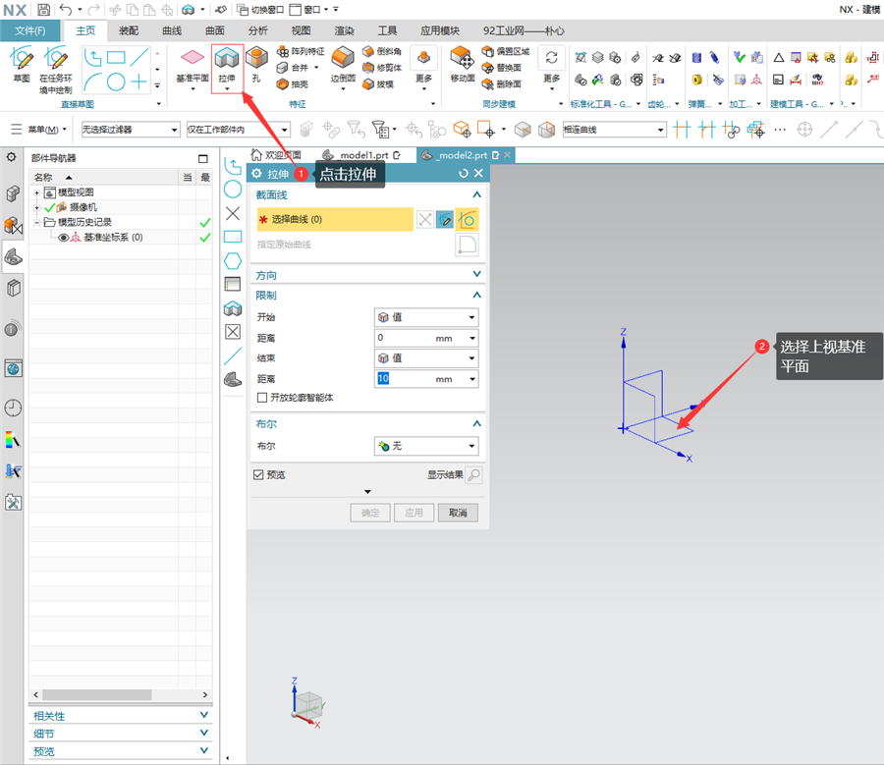The width and height of the screenshot is (884, 765).
Task: Open the Switch Window (切换窗口) button
Action: click(260, 10)
